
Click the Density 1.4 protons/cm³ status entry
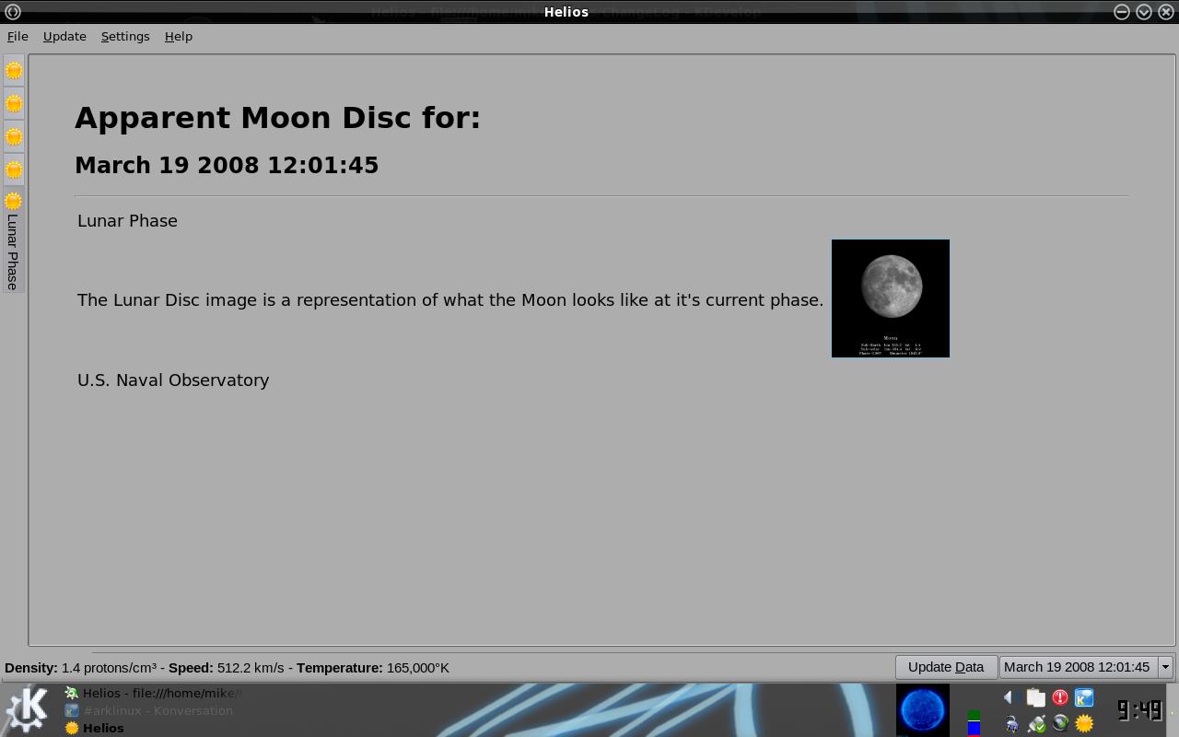pyautogui.click(x=80, y=668)
